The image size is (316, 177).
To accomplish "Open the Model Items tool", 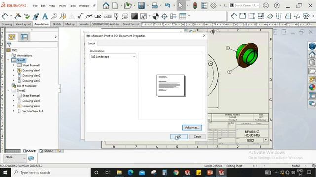I will tap(18, 16).
